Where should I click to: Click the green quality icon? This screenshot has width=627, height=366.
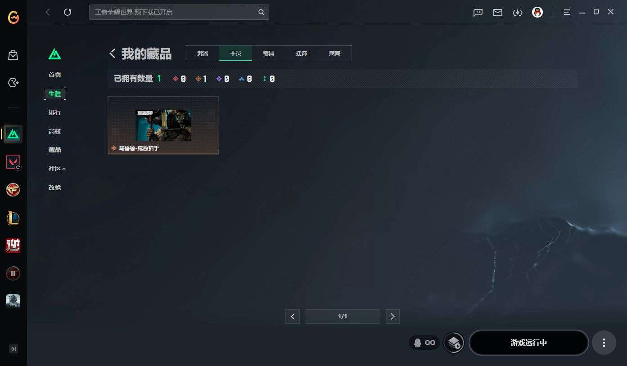pyautogui.click(x=265, y=79)
